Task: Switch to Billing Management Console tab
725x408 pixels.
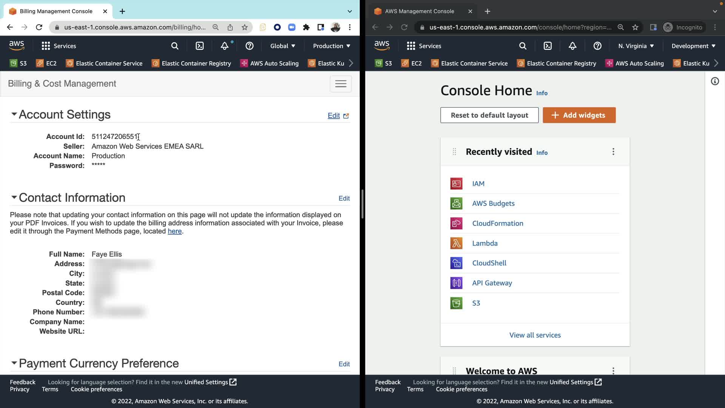Action: pyautogui.click(x=57, y=11)
